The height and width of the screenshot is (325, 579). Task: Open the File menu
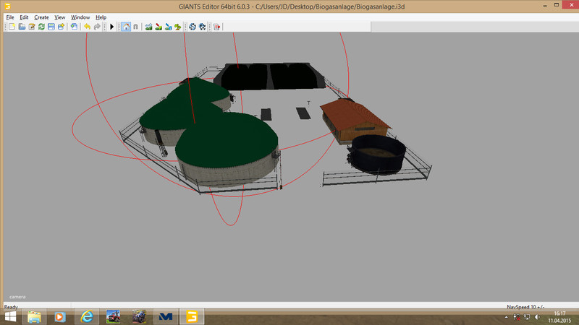coord(10,17)
